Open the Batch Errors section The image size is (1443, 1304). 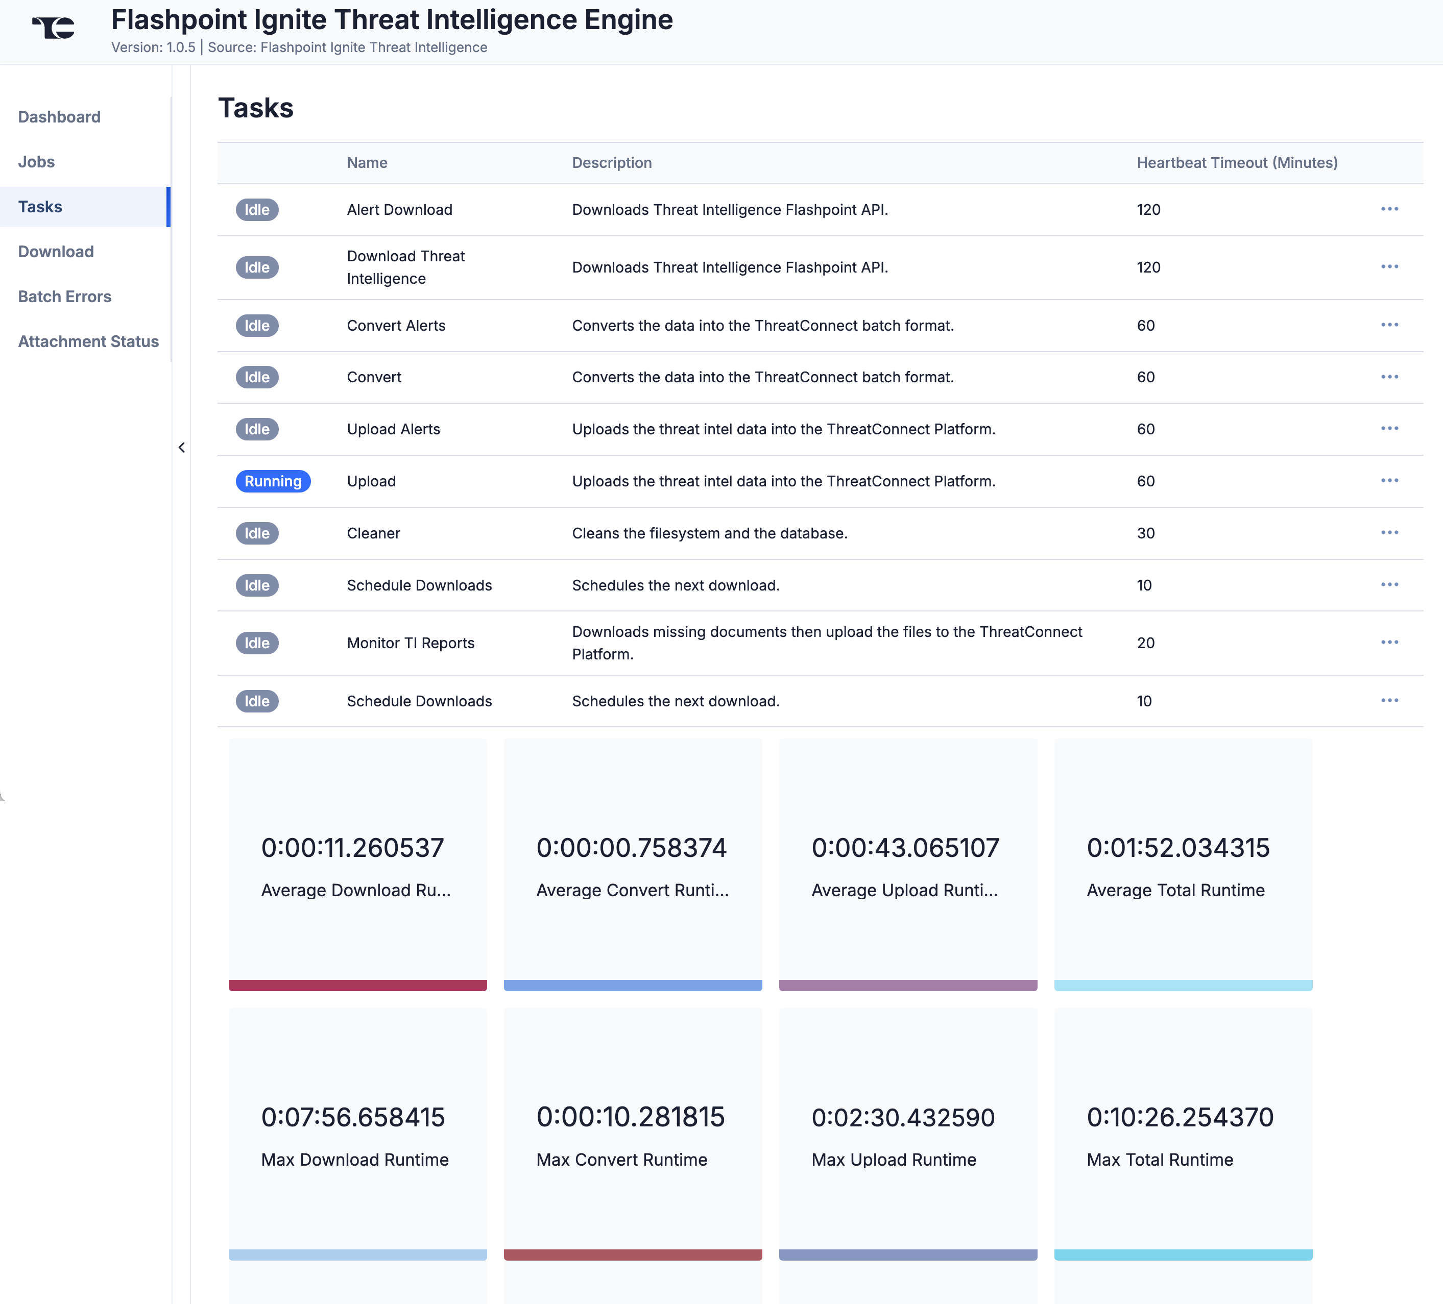[64, 296]
